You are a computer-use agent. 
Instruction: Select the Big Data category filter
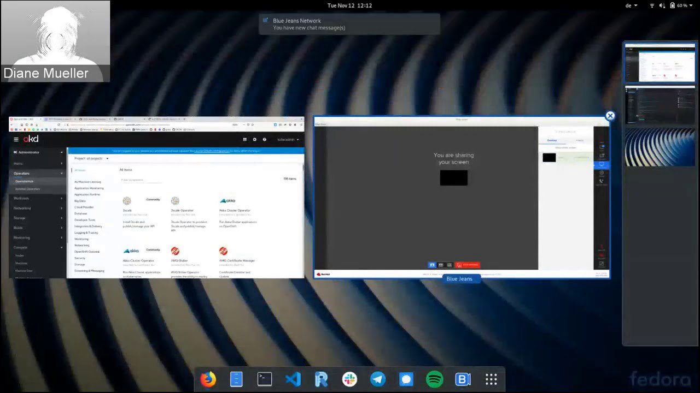coord(80,201)
